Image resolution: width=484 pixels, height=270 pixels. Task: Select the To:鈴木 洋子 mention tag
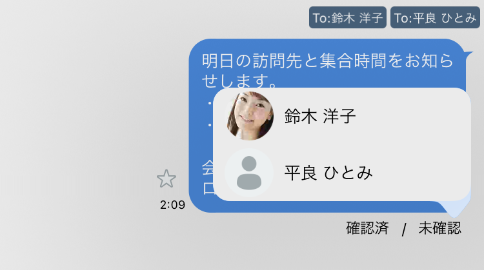click(x=348, y=17)
